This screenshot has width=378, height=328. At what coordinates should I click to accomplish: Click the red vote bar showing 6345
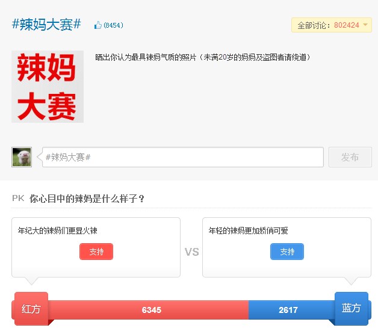click(x=151, y=310)
